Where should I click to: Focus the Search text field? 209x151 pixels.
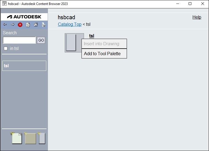(x=20, y=40)
